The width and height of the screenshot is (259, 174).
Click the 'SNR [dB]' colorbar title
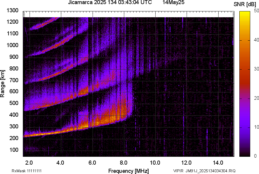(245, 4)
